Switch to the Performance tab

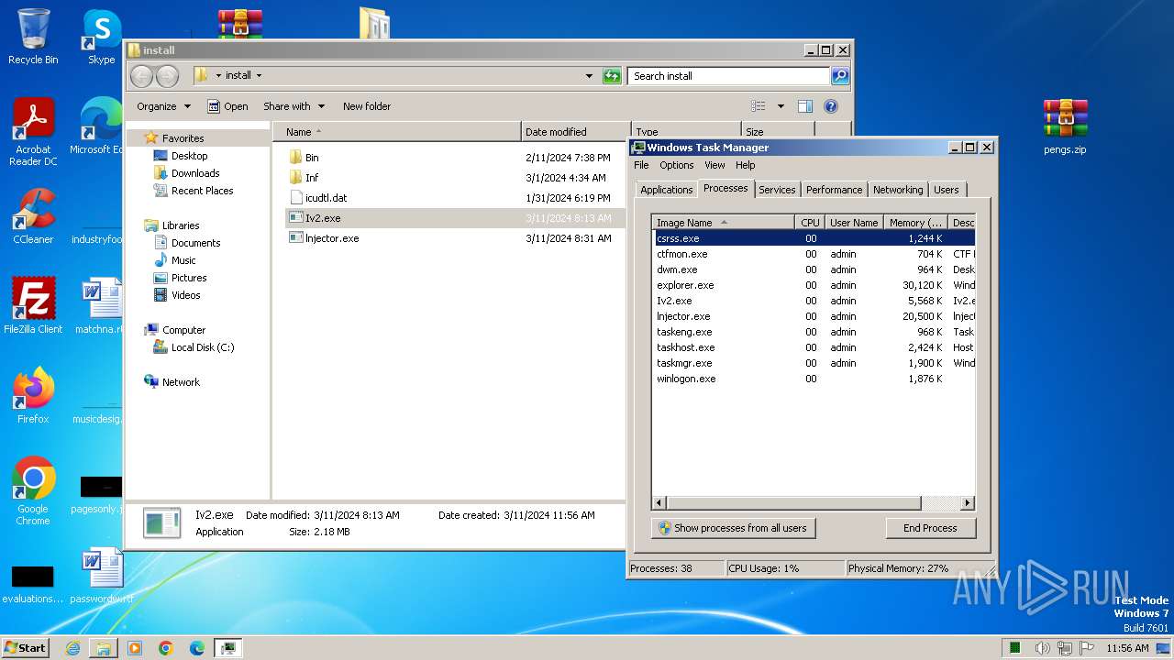click(835, 190)
